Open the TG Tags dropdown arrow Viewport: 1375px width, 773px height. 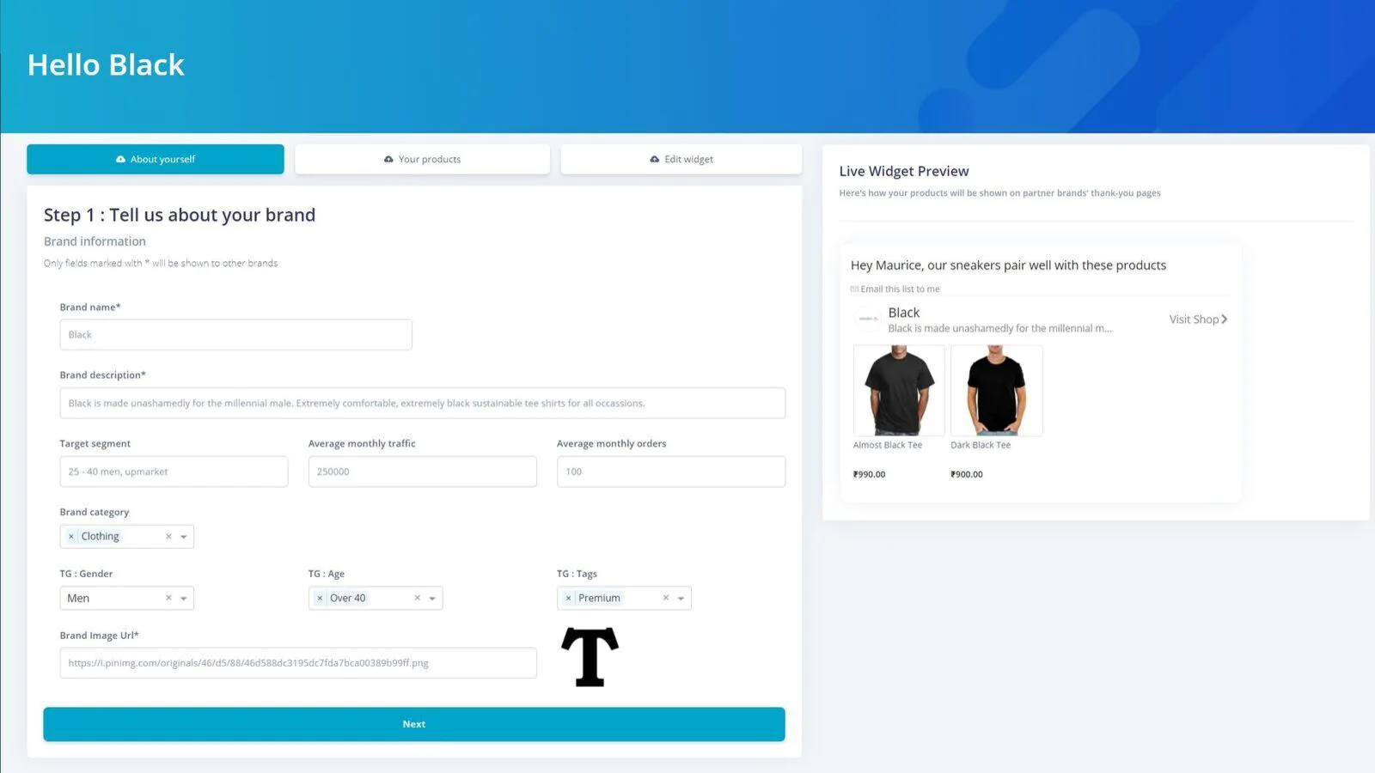point(681,599)
